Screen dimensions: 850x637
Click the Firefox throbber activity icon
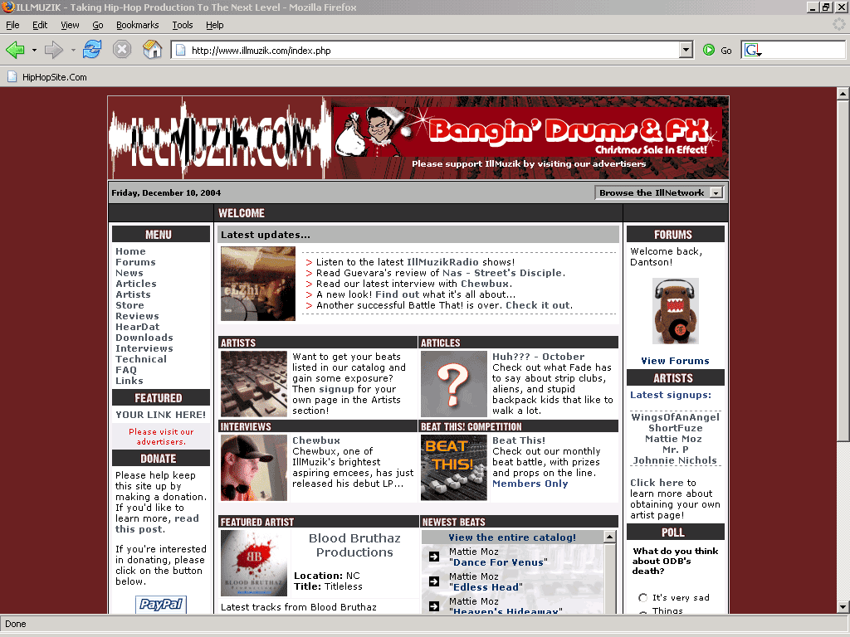[839, 24]
